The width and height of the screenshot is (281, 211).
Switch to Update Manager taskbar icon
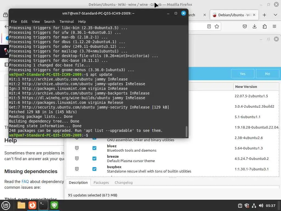54,205
